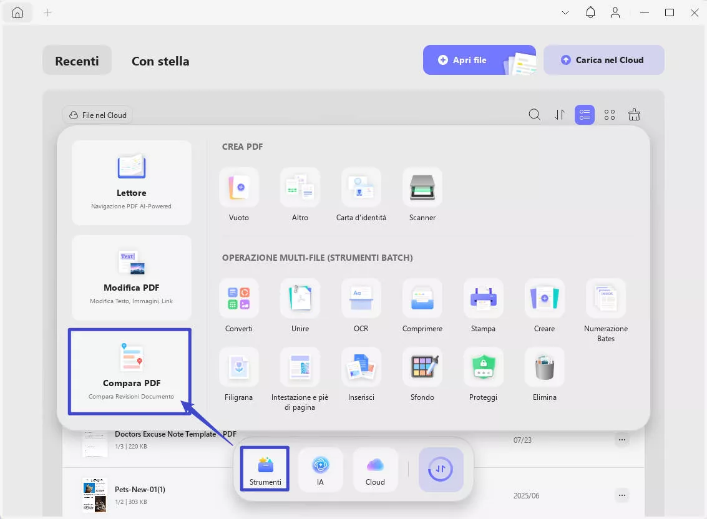
Task: Create a blank Vuoto PDF
Action: [239, 187]
